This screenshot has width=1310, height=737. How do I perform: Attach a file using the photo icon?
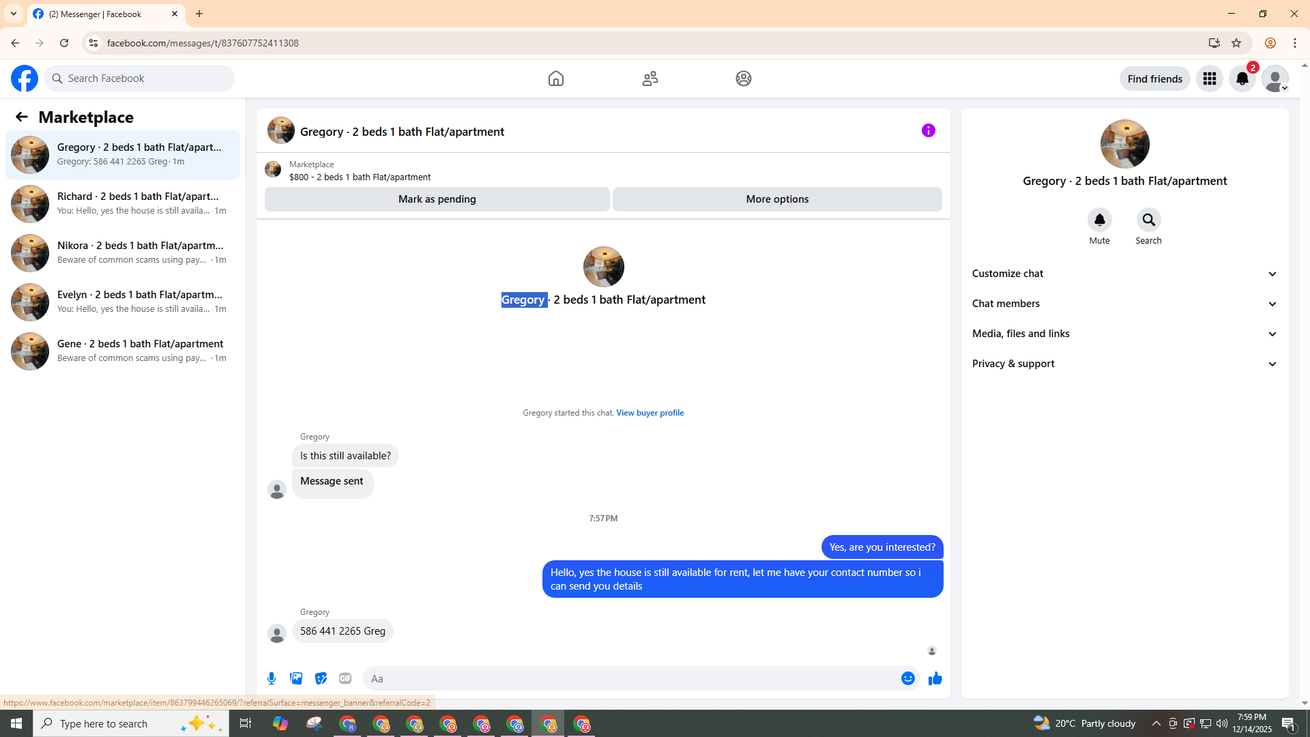296,678
